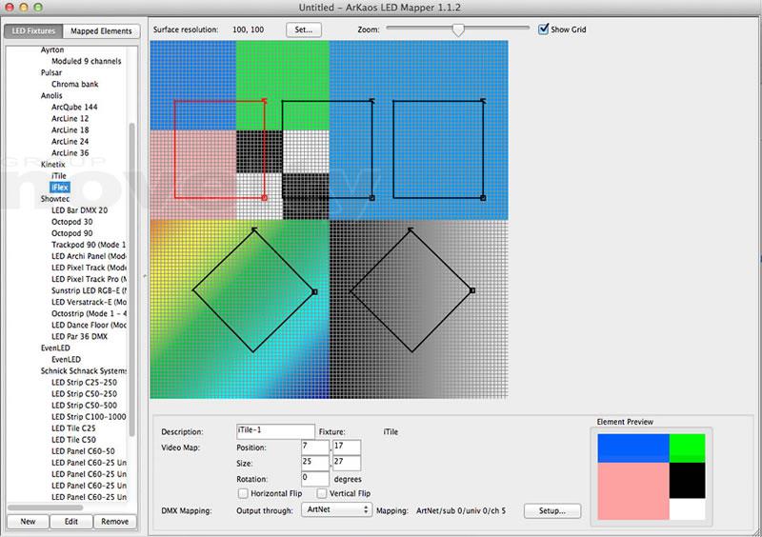Click the rightmost square fixture's top-right handle

[484, 101]
